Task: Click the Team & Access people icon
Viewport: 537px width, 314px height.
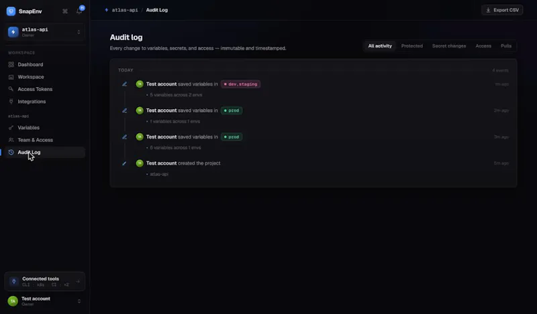Action: (x=11, y=140)
